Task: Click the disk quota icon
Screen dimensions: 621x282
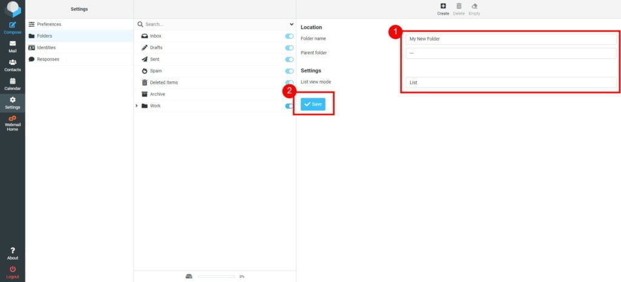Action: tap(189, 277)
